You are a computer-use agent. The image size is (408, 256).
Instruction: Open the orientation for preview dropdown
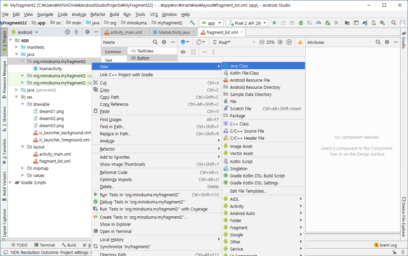coord(201,42)
